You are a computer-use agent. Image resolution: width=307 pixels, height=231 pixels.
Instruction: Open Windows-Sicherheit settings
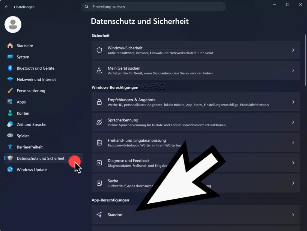click(195, 50)
